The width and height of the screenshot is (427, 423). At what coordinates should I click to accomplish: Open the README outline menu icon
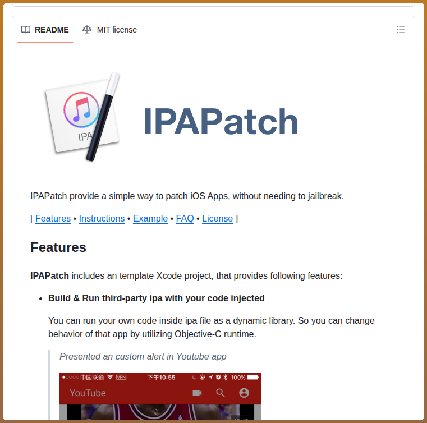pos(400,30)
